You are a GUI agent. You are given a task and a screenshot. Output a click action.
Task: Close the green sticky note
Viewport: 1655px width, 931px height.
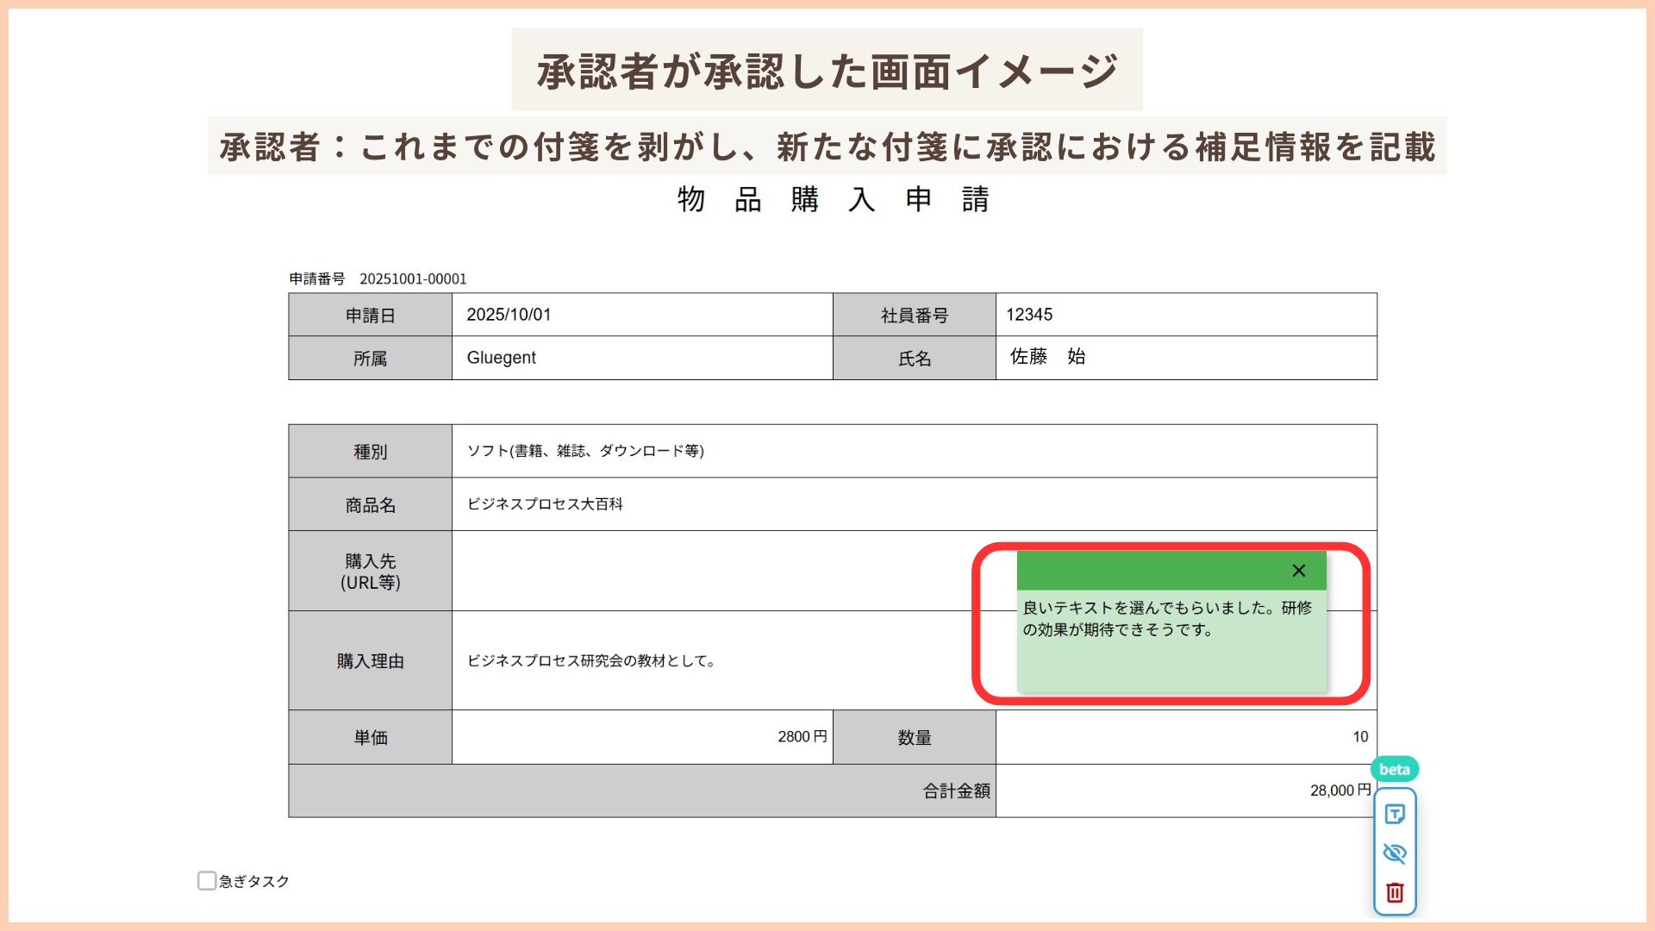tap(1299, 571)
